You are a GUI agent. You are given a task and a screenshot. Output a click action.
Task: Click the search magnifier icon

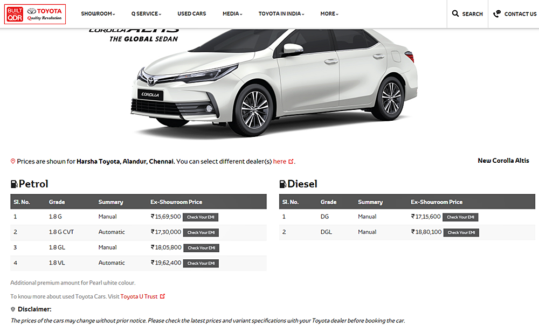(x=455, y=13)
